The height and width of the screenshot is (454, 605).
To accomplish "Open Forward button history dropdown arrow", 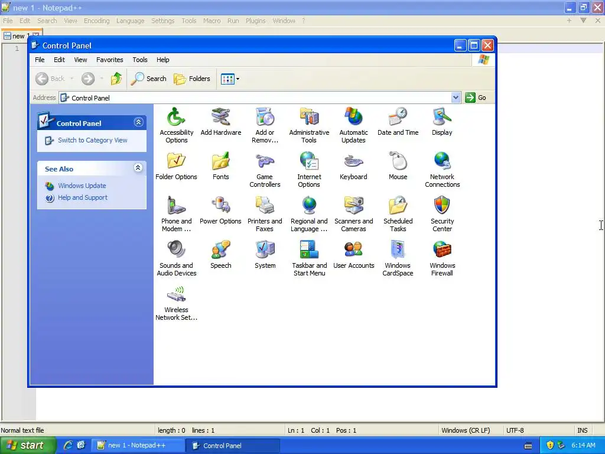I will 102,79.
